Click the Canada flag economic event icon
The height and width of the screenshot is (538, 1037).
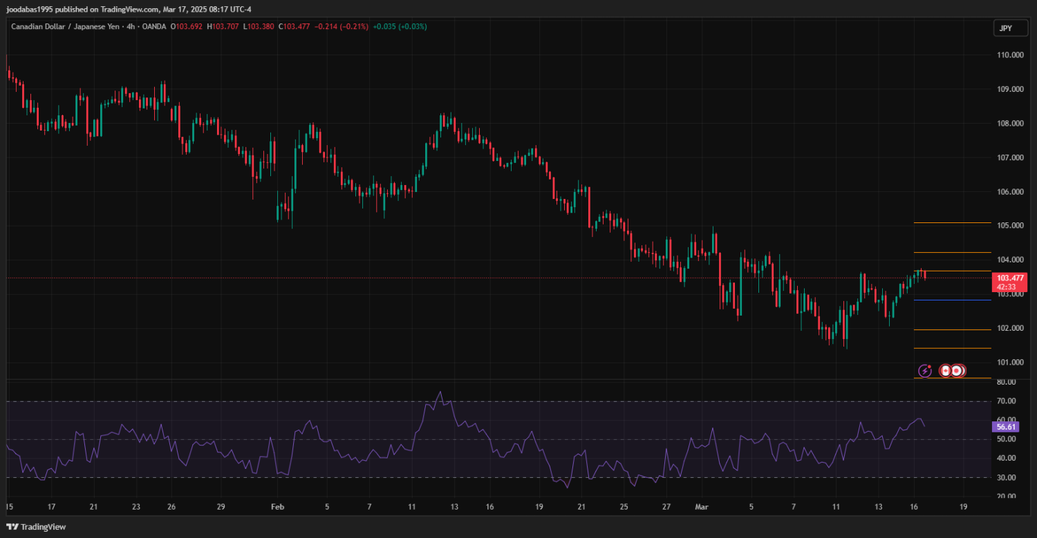[946, 371]
